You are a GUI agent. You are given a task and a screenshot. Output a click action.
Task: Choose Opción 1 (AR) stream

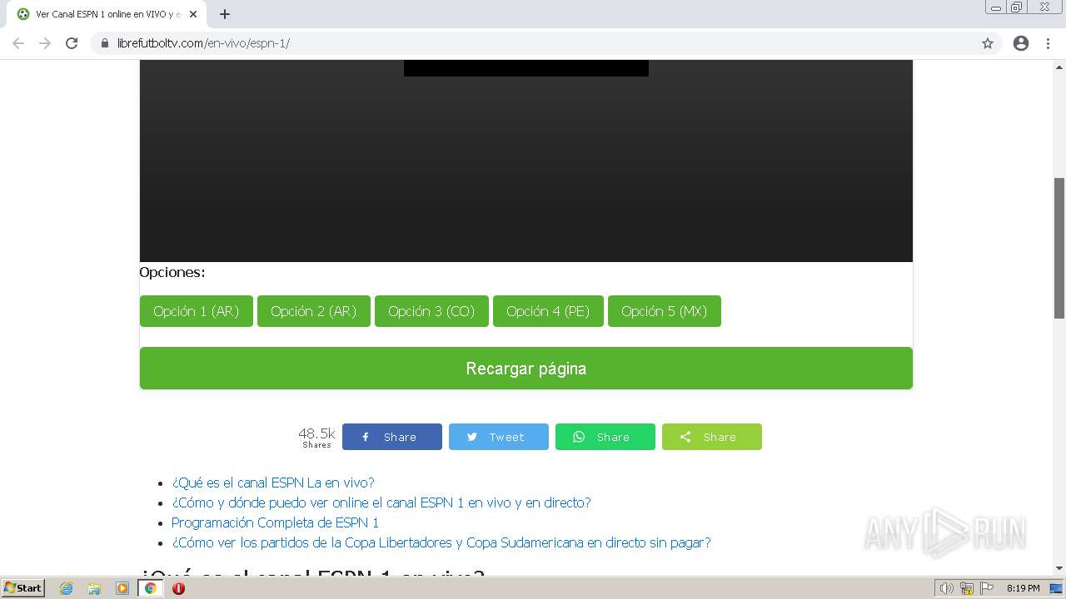(x=197, y=311)
